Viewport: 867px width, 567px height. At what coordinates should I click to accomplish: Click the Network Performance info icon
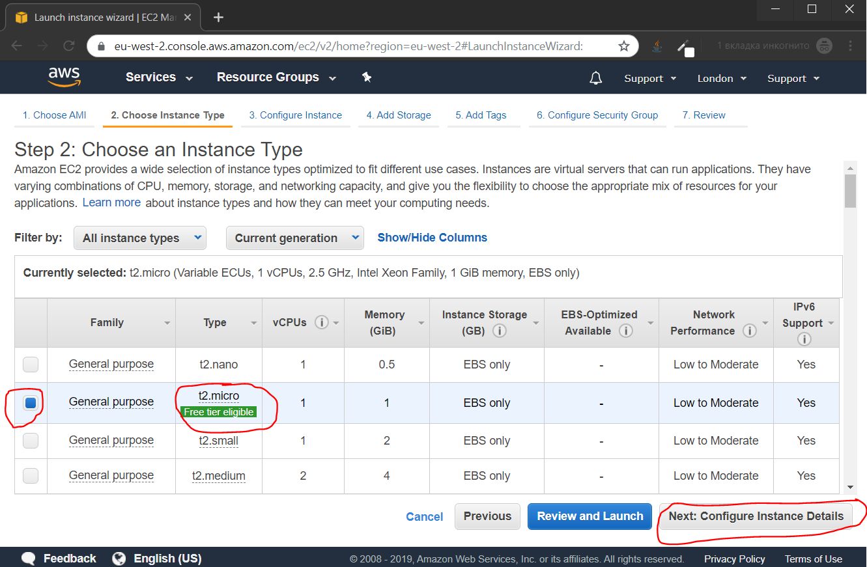tap(750, 331)
